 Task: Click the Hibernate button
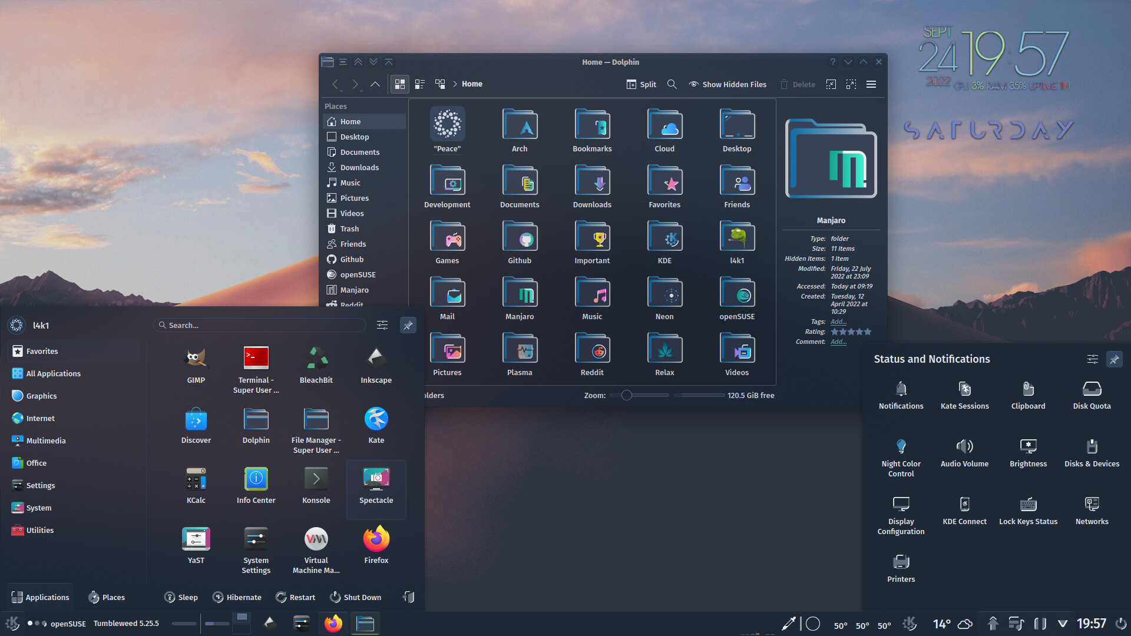[237, 597]
